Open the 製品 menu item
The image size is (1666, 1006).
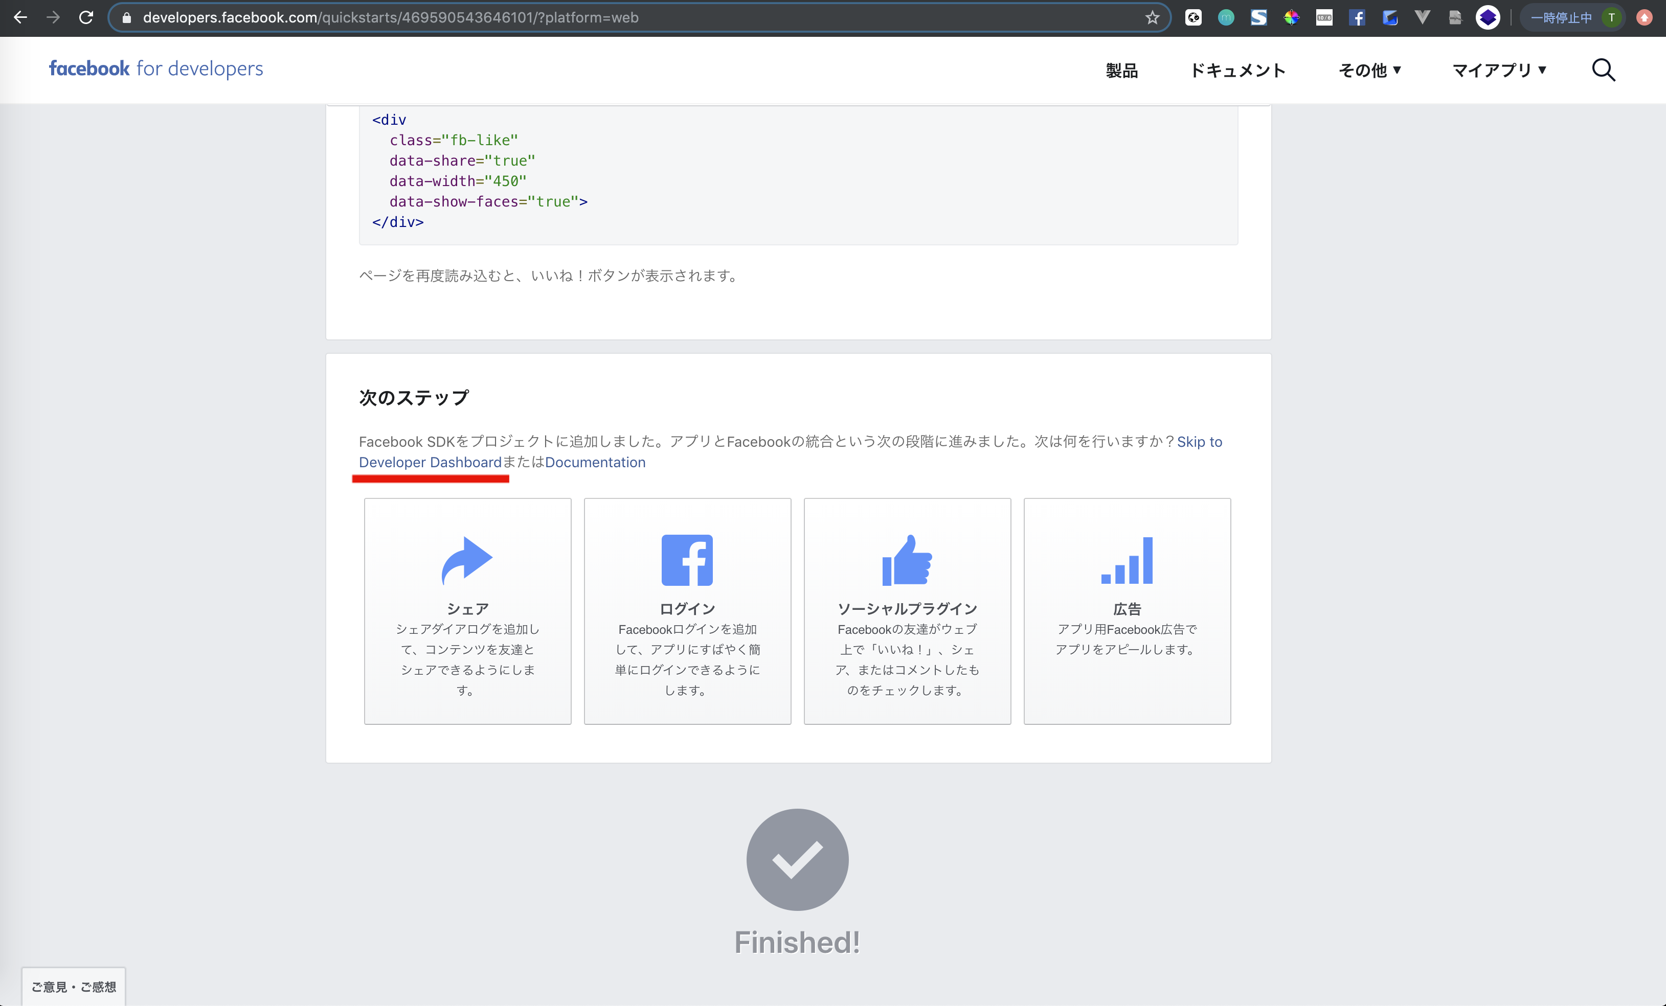[x=1122, y=71]
